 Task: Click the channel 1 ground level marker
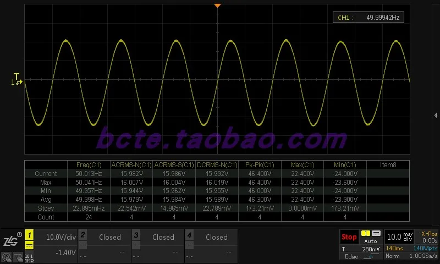tap(16, 82)
